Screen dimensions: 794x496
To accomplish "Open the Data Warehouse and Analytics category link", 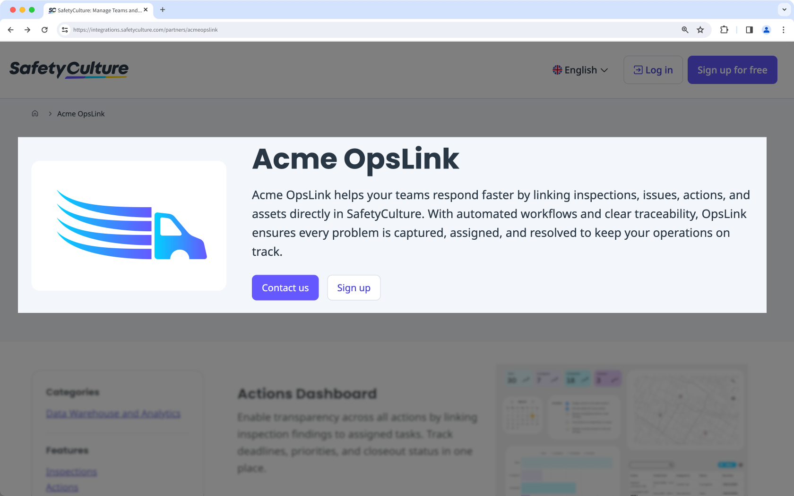I will click(x=113, y=413).
